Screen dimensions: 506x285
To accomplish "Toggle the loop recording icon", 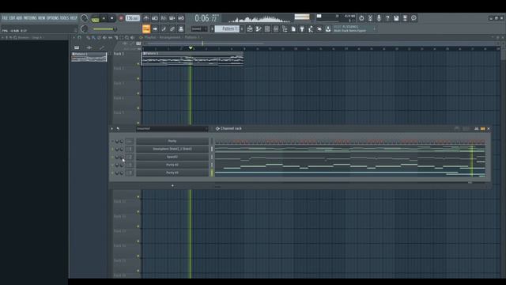I will pos(181,18).
